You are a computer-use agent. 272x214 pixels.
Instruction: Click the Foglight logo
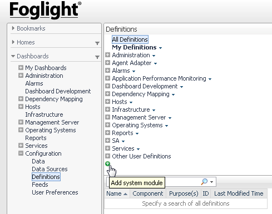[46, 10]
